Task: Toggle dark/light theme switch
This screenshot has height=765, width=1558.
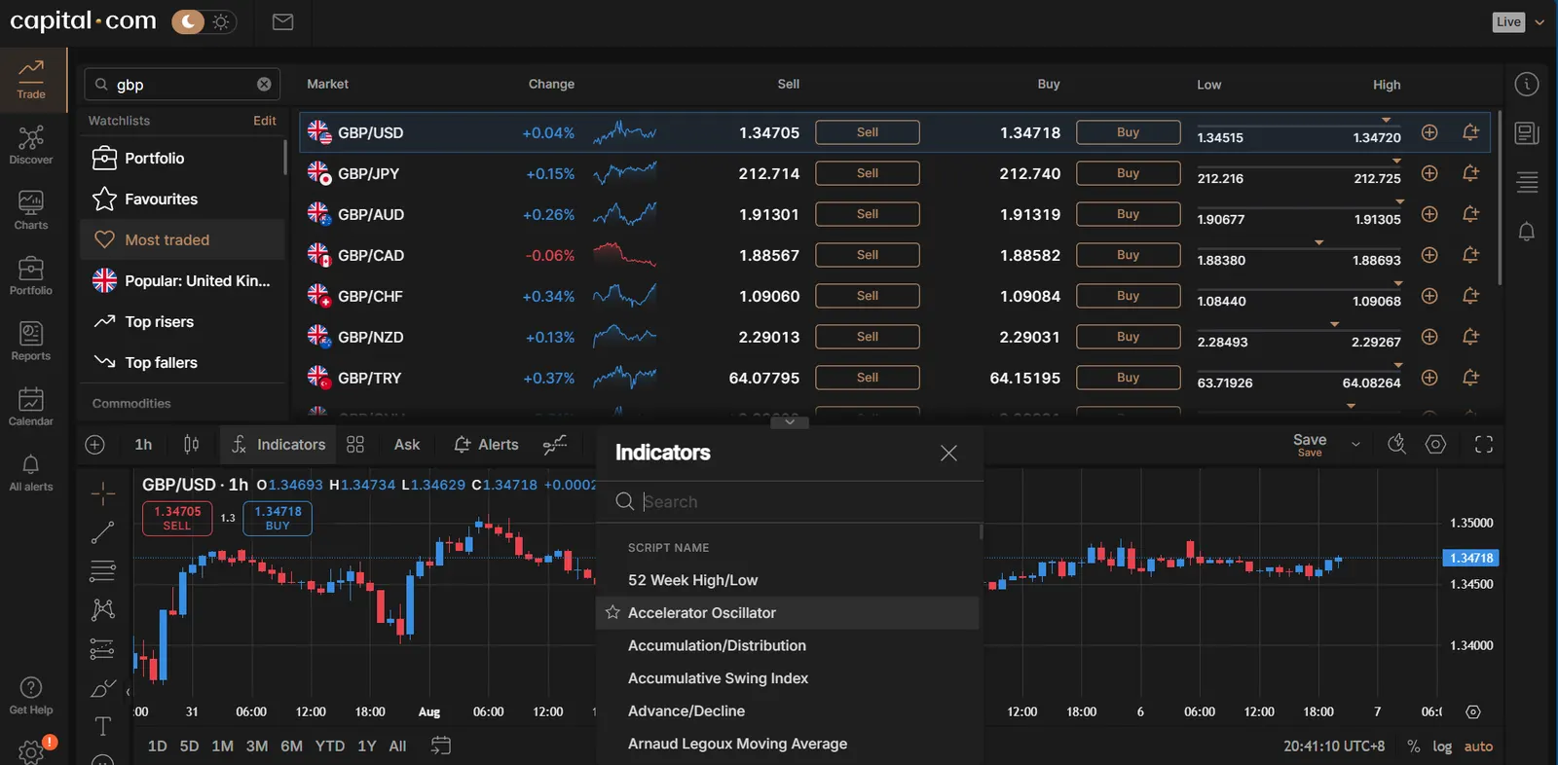Action: [204, 21]
